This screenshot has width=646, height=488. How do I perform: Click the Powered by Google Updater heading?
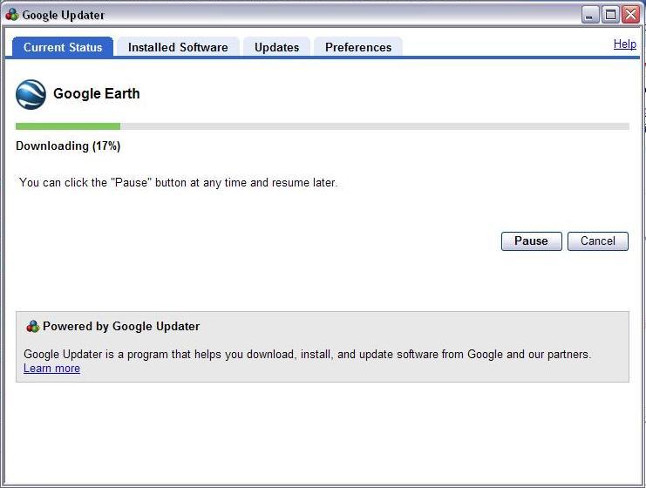(x=121, y=326)
